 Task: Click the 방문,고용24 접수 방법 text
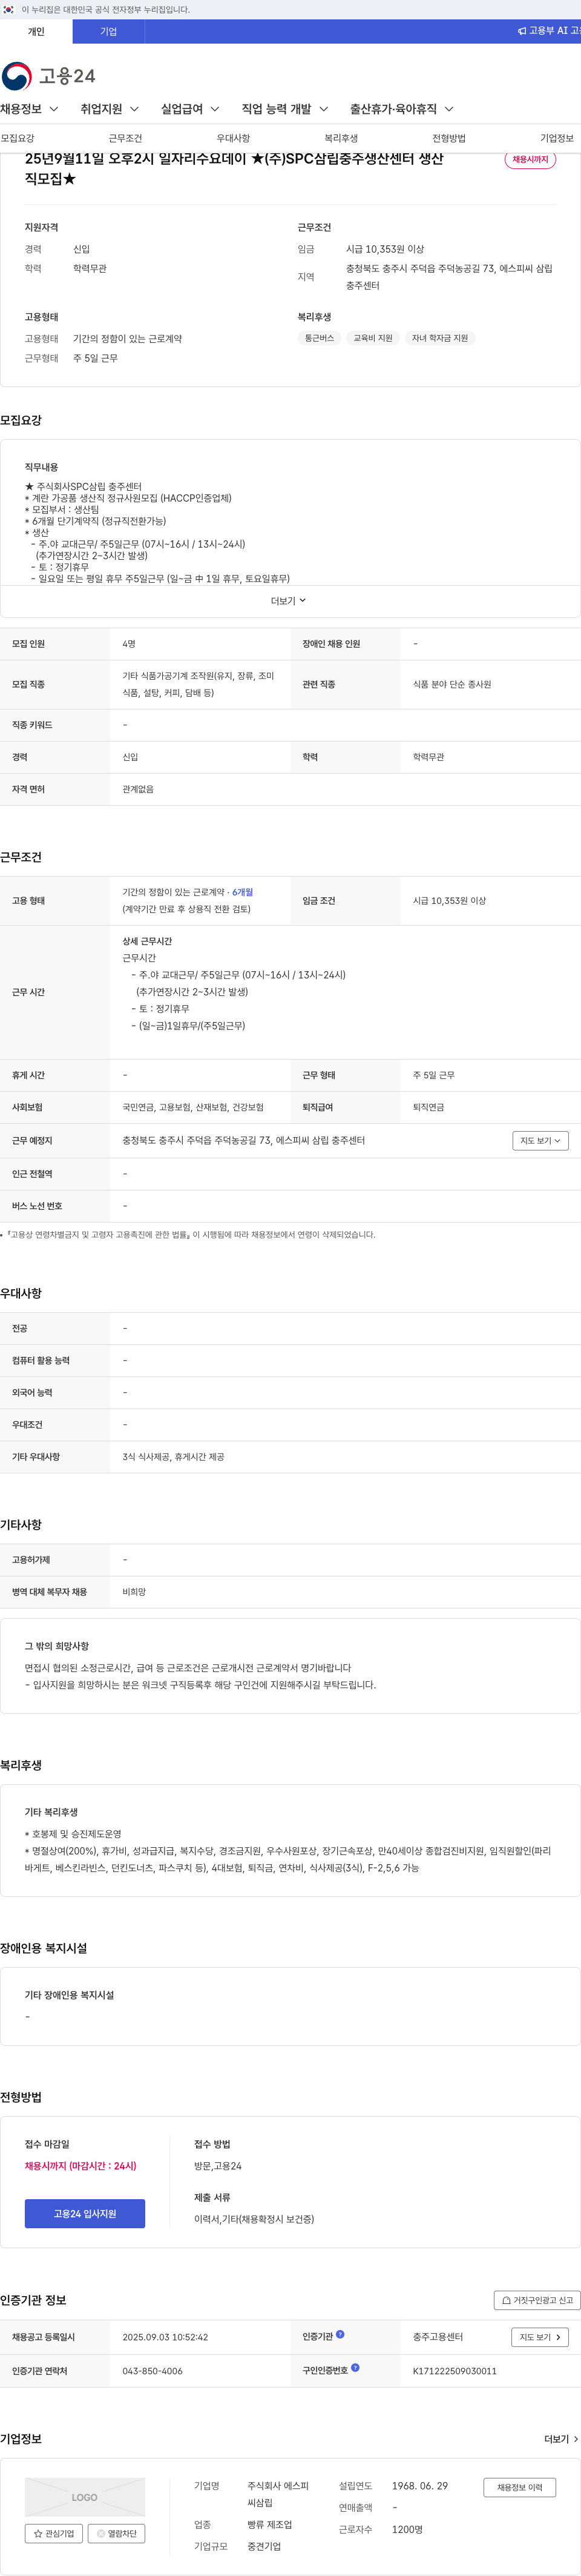pyautogui.click(x=218, y=2165)
